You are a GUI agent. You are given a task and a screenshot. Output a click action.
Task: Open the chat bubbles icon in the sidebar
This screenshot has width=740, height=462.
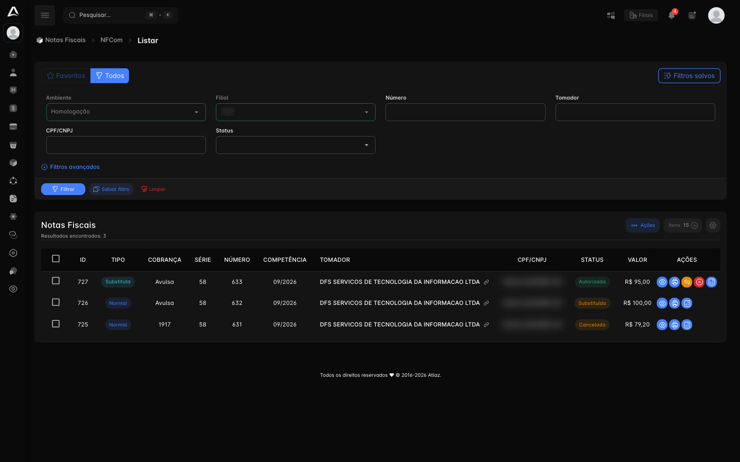(x=13, y=271)
